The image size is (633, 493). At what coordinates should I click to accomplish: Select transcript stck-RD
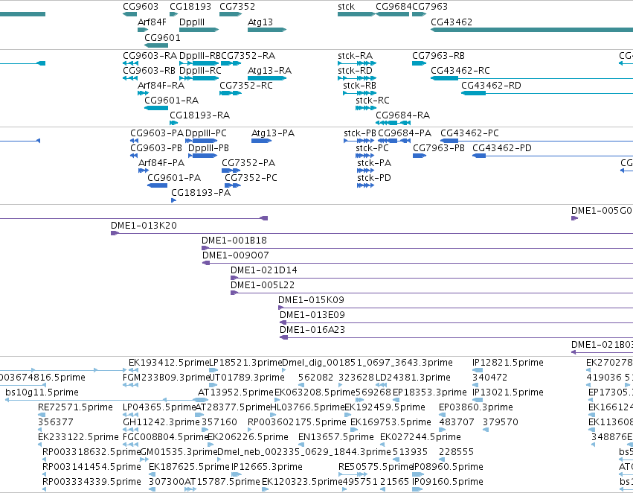pyautogui.click(x=357, y=78)
